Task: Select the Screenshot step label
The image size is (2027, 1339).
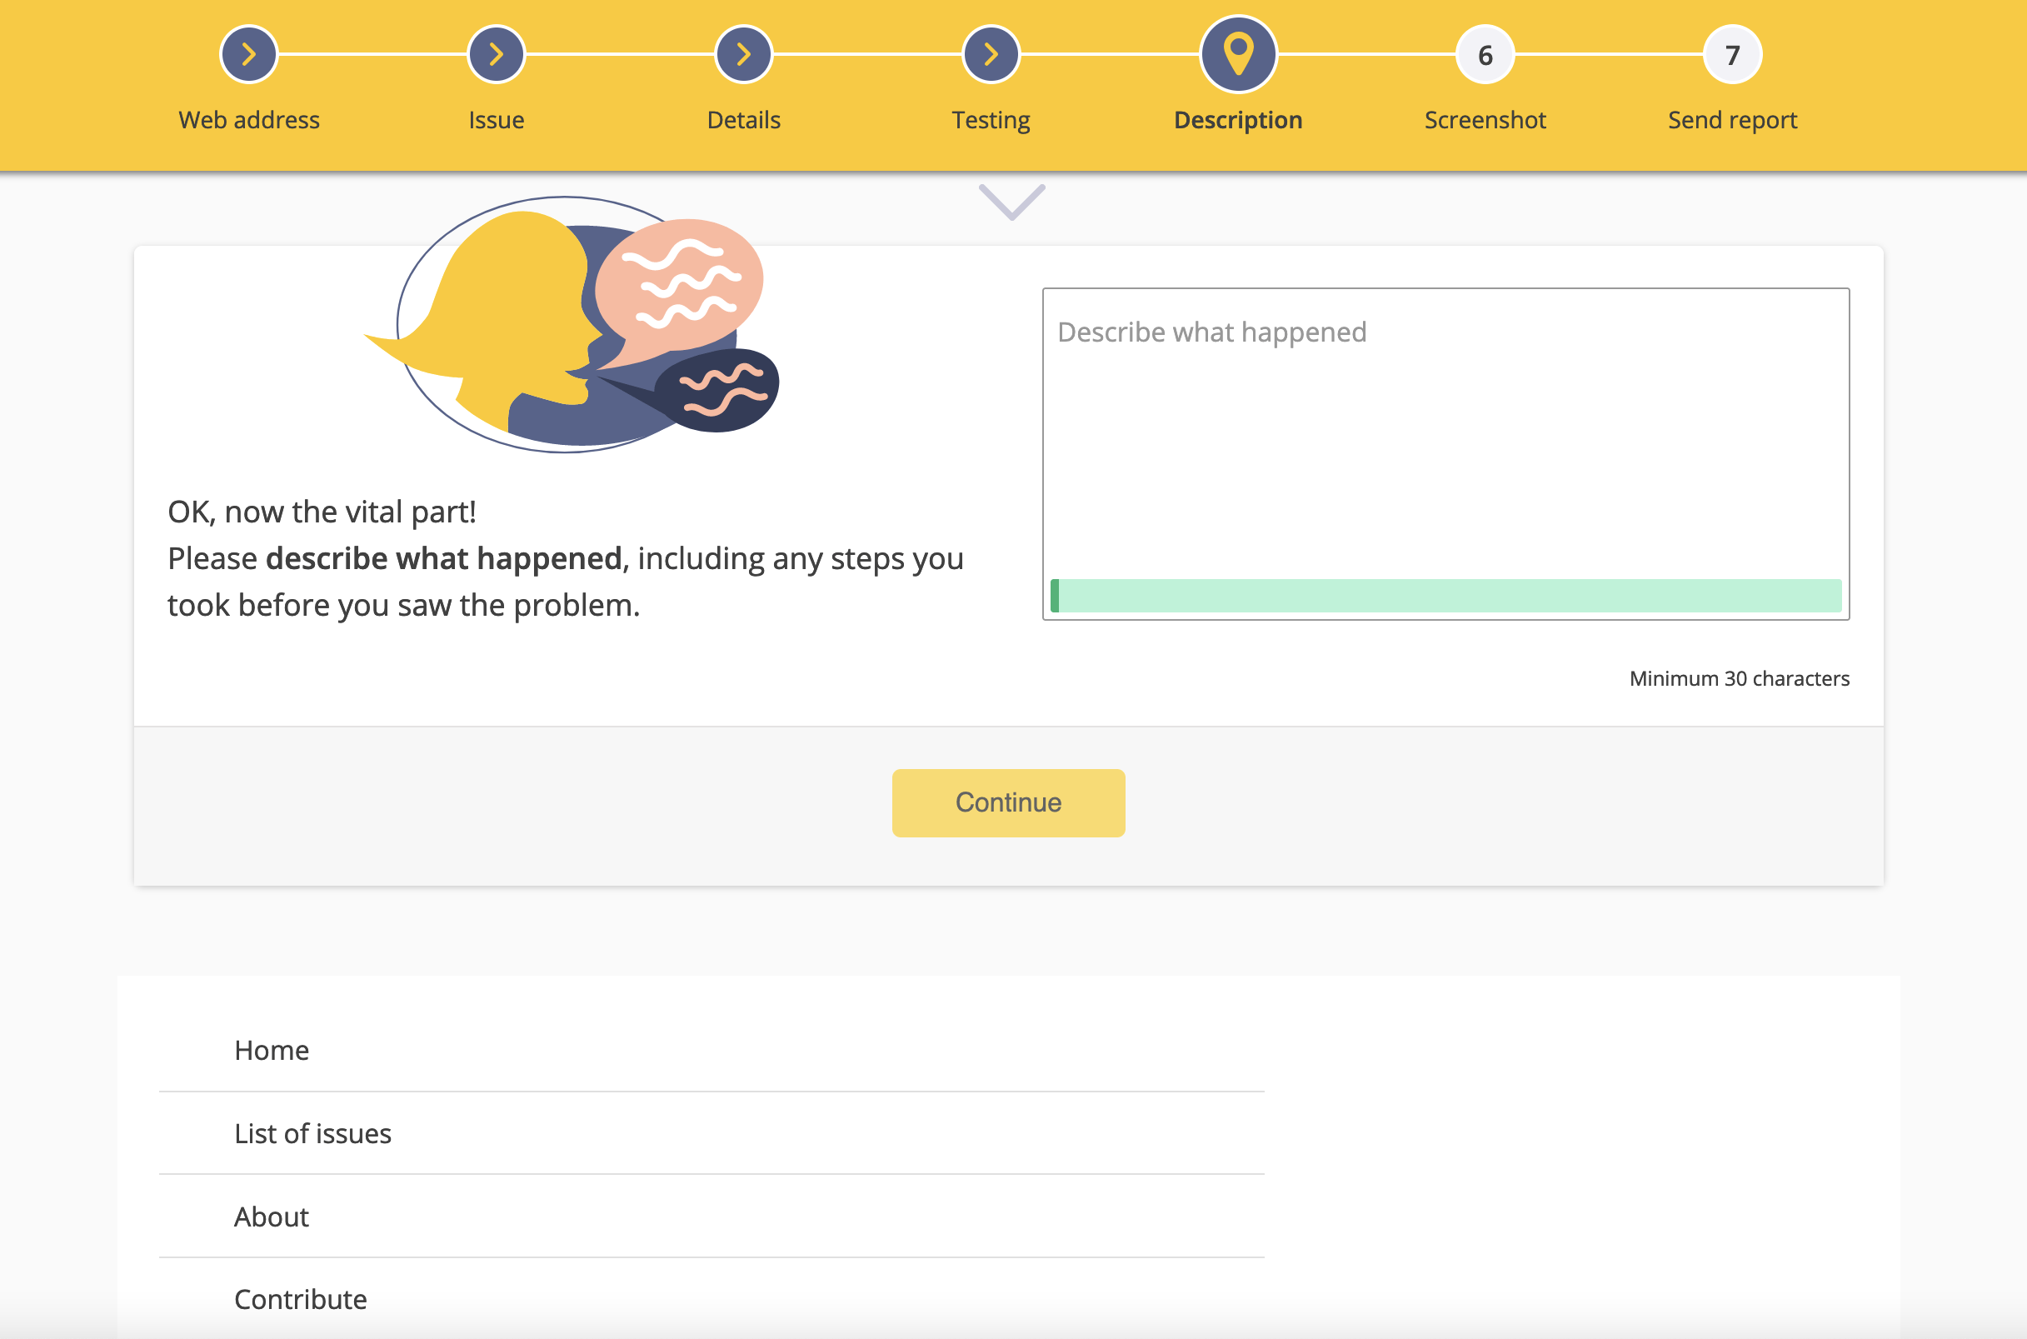Action: (x=1485, y=119)
